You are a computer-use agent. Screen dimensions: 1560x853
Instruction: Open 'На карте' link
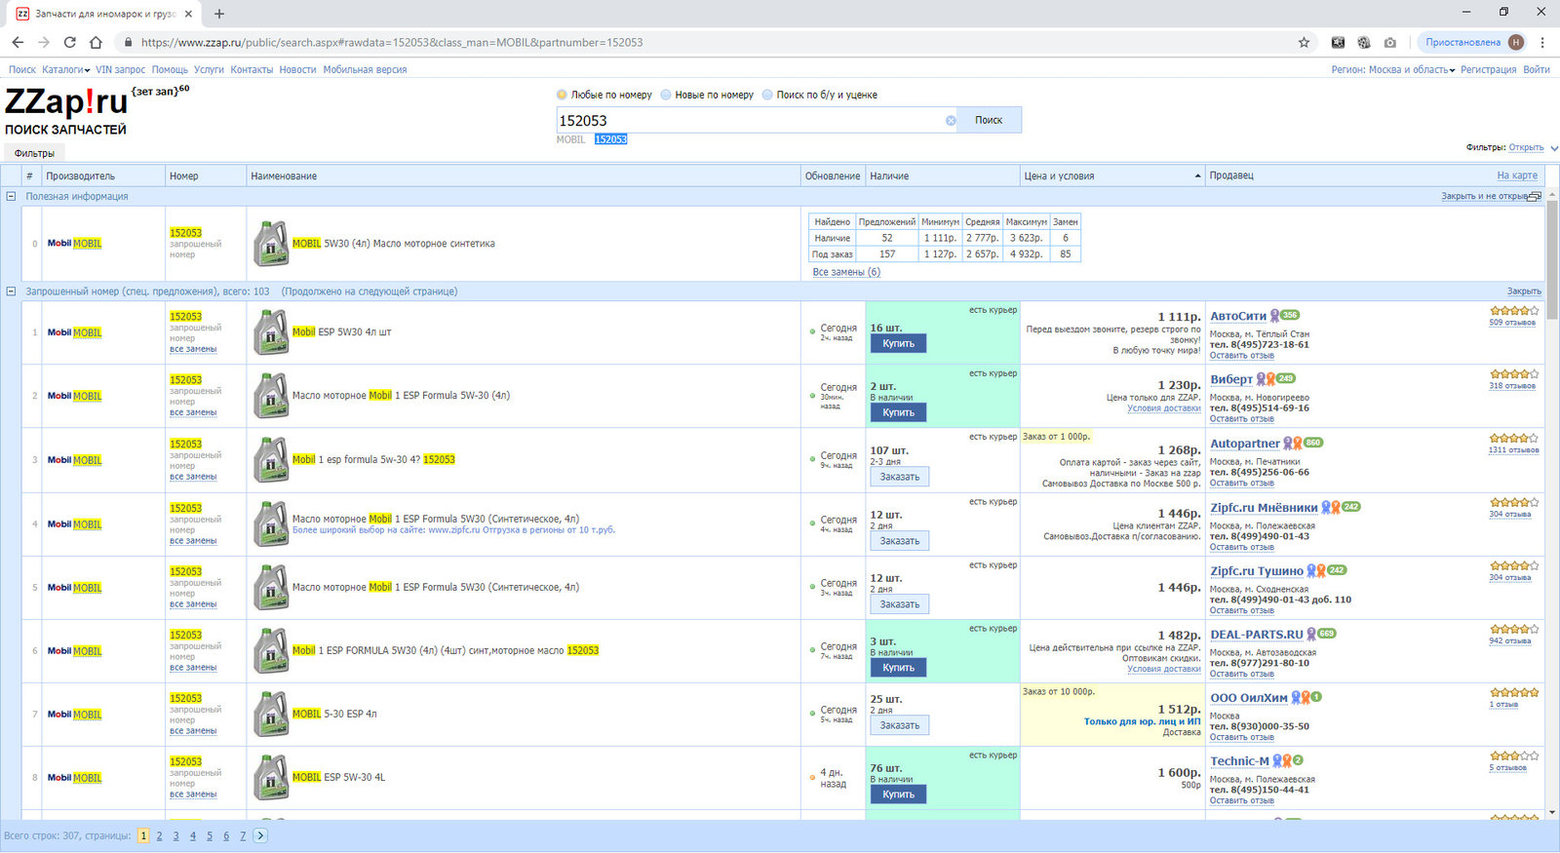1517,175
